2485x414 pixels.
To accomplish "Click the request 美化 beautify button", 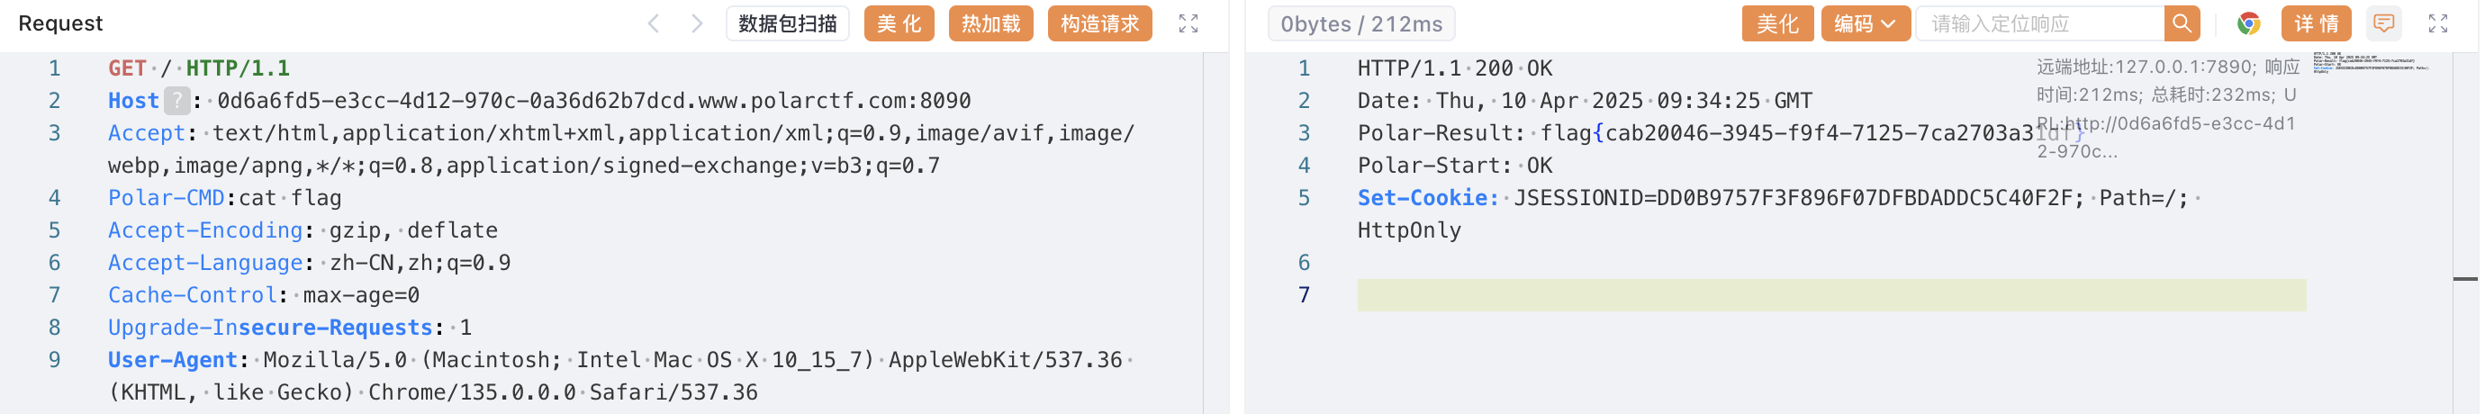I will click(899, 23).
